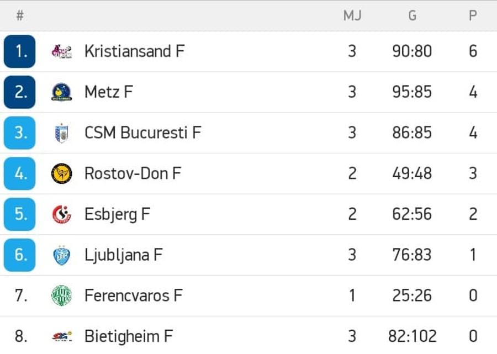
Task: Open the Metz F team name link
Action: click(108, 92)
